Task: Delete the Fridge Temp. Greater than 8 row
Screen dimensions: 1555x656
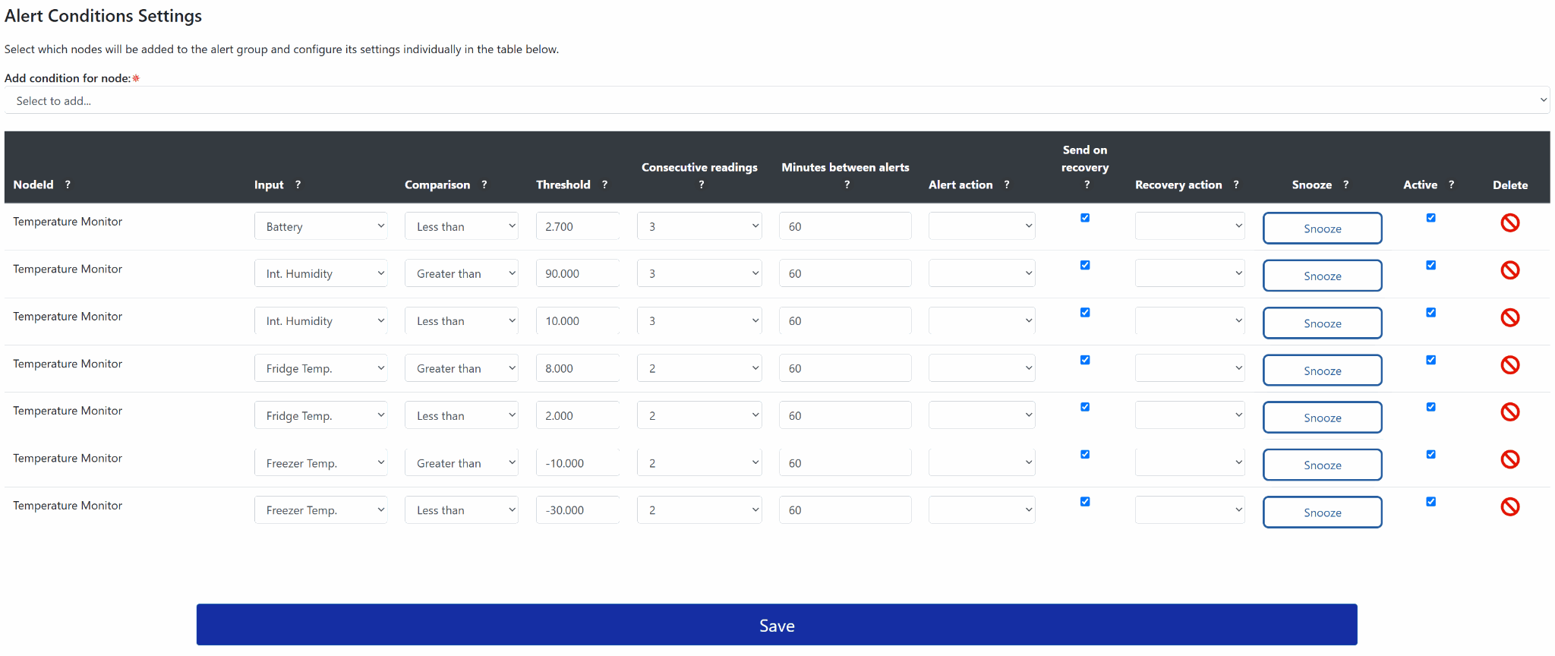Action: pos(1509,365)
